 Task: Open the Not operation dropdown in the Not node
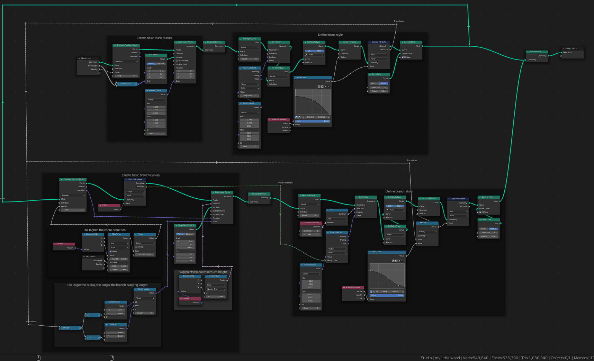pyautogui.click(x=337, y=219)
